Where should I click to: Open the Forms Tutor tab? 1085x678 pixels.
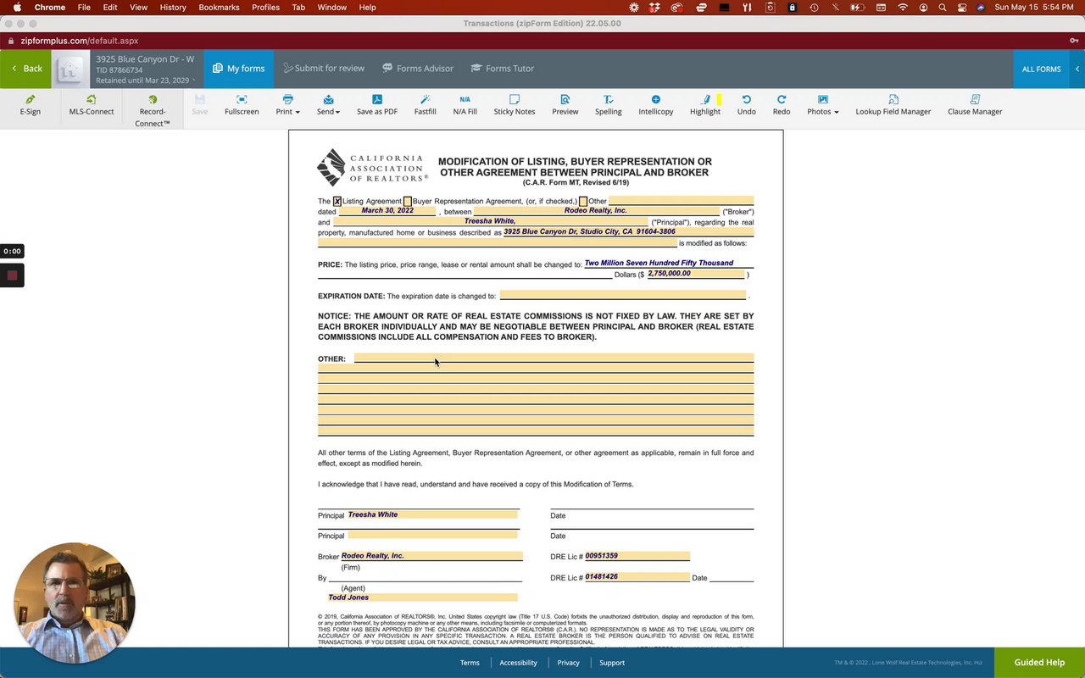pos(503,69)
